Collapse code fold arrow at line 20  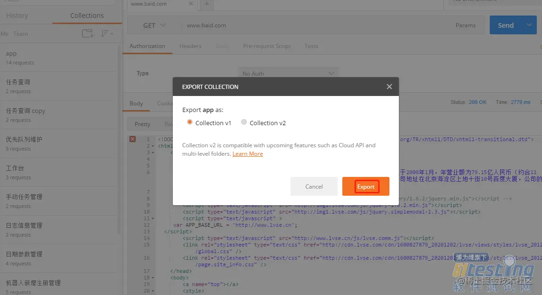point(153,291)
